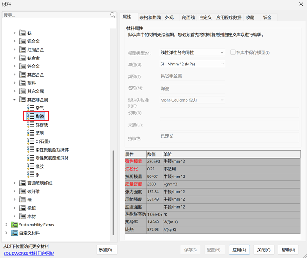Switch to the 剖面线 tab
The image size is (307, 258).
pos(188,18)
